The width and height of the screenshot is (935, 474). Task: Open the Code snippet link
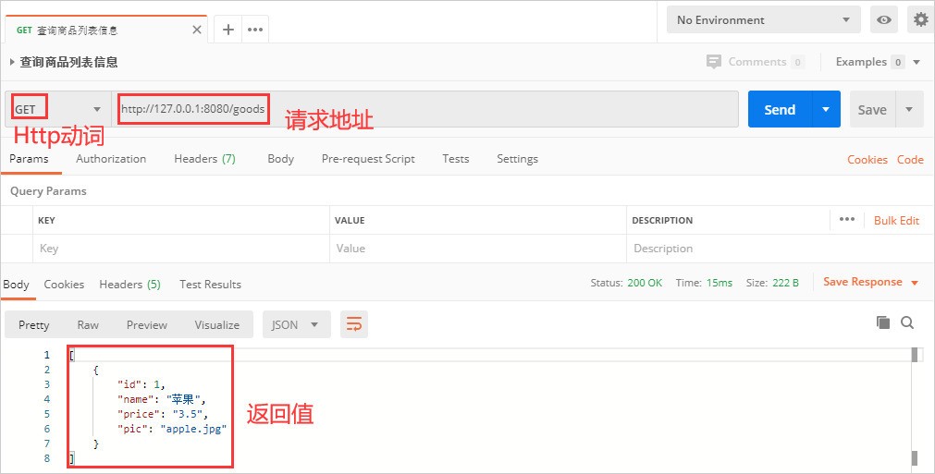point(910,160)
